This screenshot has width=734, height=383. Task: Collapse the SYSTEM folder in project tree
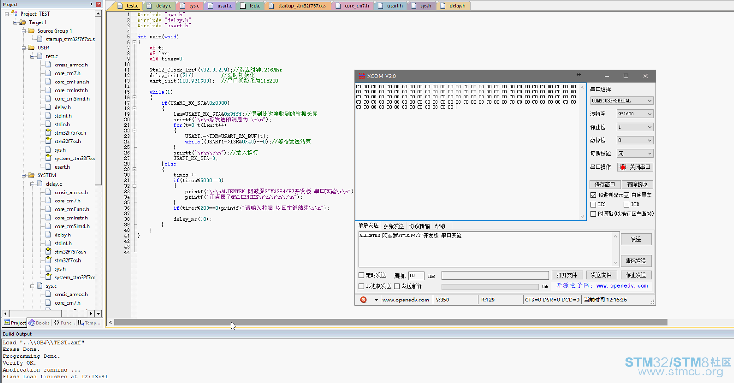point(24,175)
